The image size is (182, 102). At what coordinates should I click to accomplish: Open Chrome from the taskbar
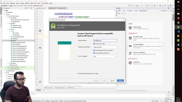point(178,23)
